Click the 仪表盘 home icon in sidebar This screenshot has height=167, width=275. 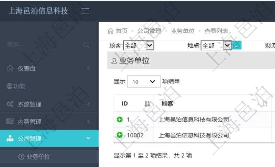click(x=10, y=68)
